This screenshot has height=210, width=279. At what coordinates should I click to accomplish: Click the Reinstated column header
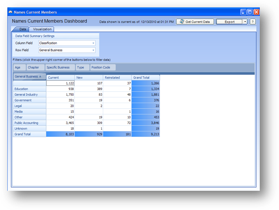[117, 78]
